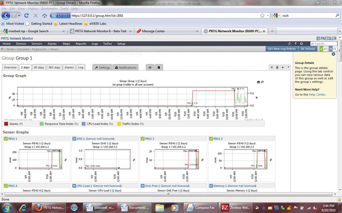Open the group Alarms tab
This screenshot has height=213, width=342.
69,68
